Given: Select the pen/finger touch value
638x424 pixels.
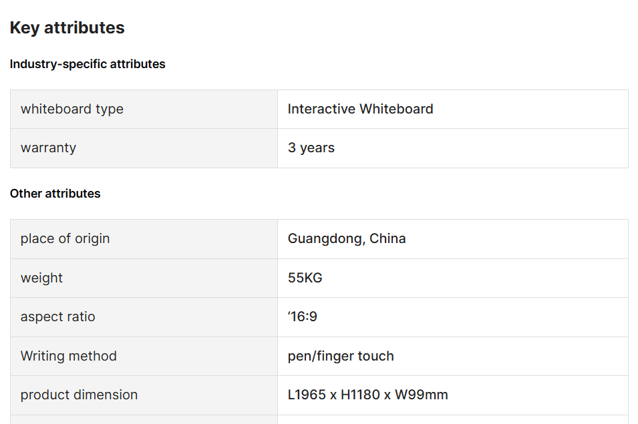Looking at the screenshot, I should pos(341,356).
